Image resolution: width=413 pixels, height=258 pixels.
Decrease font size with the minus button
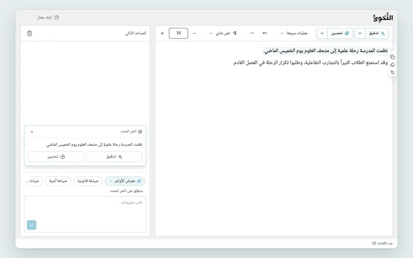194,33
